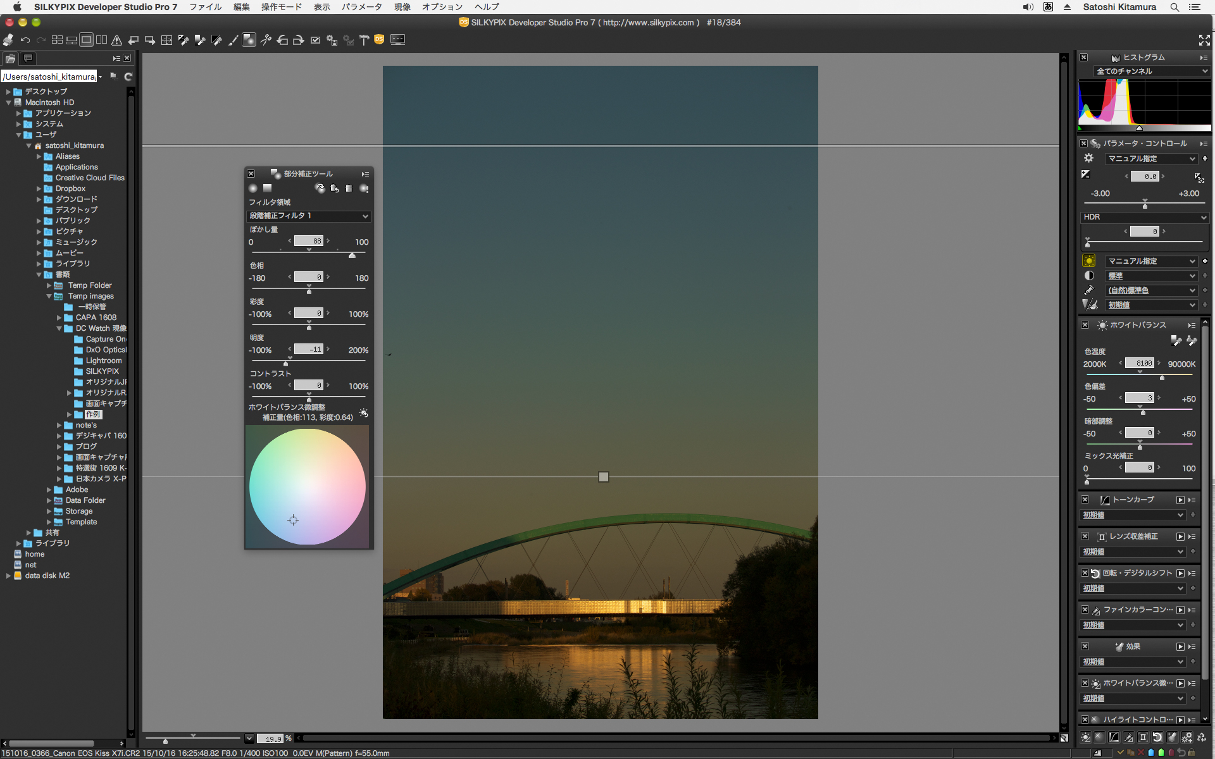Click the 色温度 value input field

[1140, 363]
